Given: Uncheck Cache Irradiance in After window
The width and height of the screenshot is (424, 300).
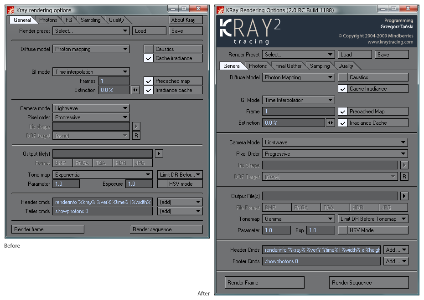Looking at the screenshot, I should tap(343, 89).
